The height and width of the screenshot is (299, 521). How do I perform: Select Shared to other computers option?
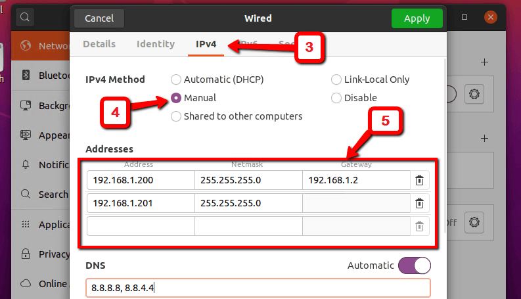click(x=176, y=116)
